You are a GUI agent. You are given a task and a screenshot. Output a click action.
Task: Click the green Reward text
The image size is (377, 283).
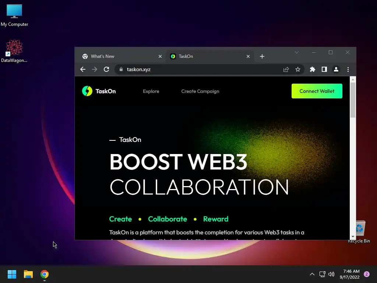click(216, 219)
